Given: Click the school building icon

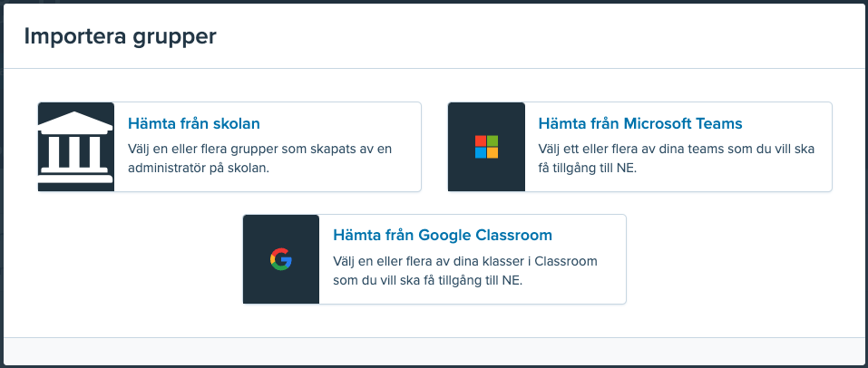Looking at the screenshot, I should click(x=76, y=147).
